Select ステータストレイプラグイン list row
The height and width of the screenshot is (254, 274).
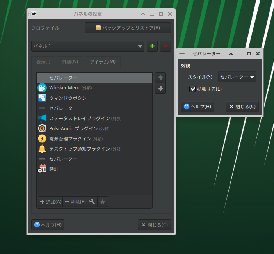94,118
